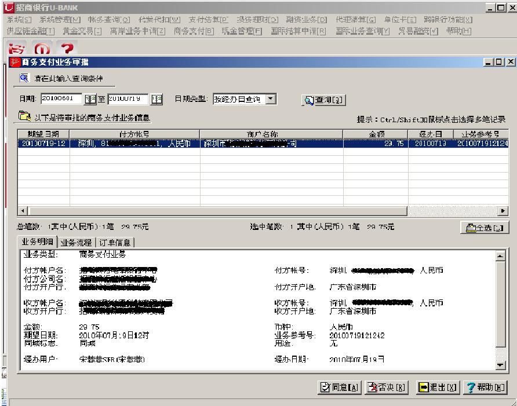Click the magnifier icon beside 请在此输入查询条件
The height and width of the screenshot is (406, 517).
(x=23, y=78)
